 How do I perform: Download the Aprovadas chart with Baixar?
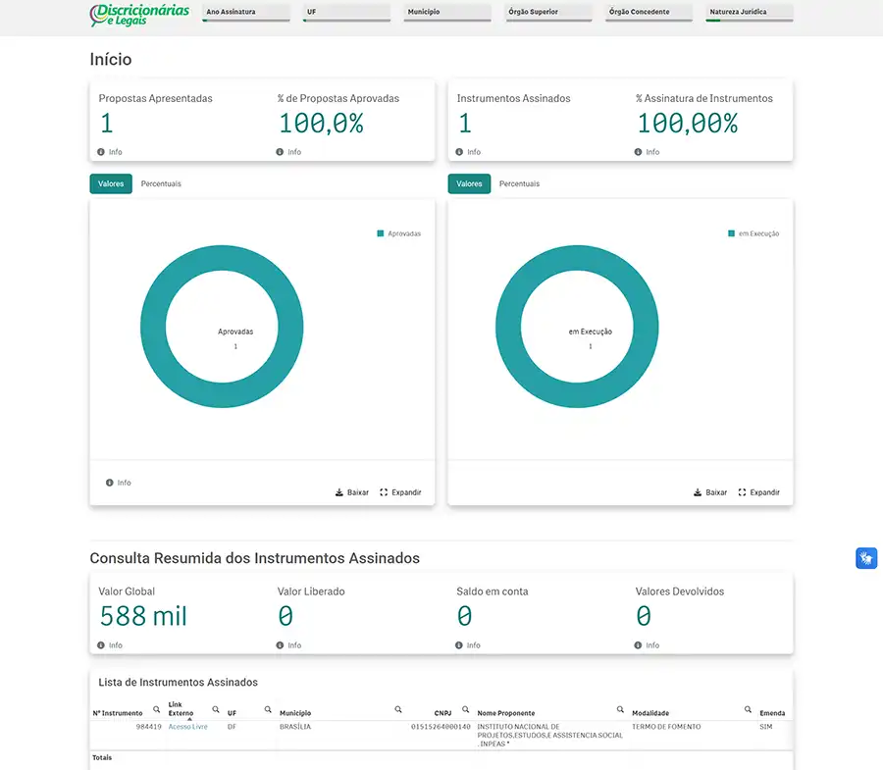click(x=352, y=492)
